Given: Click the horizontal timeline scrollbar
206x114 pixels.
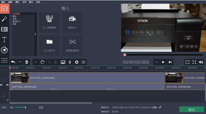Looking at the screenshot, I should point(51,103).
